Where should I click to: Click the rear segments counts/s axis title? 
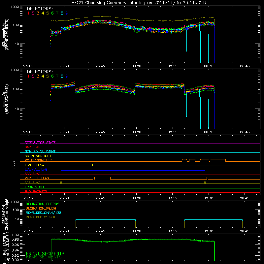pos(5,99)
